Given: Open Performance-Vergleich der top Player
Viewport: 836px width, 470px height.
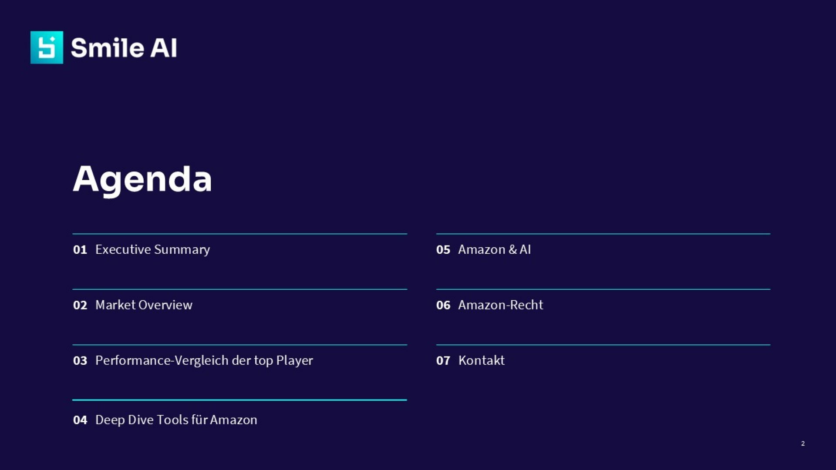Looking at the screenshot, I should (204, 360).
